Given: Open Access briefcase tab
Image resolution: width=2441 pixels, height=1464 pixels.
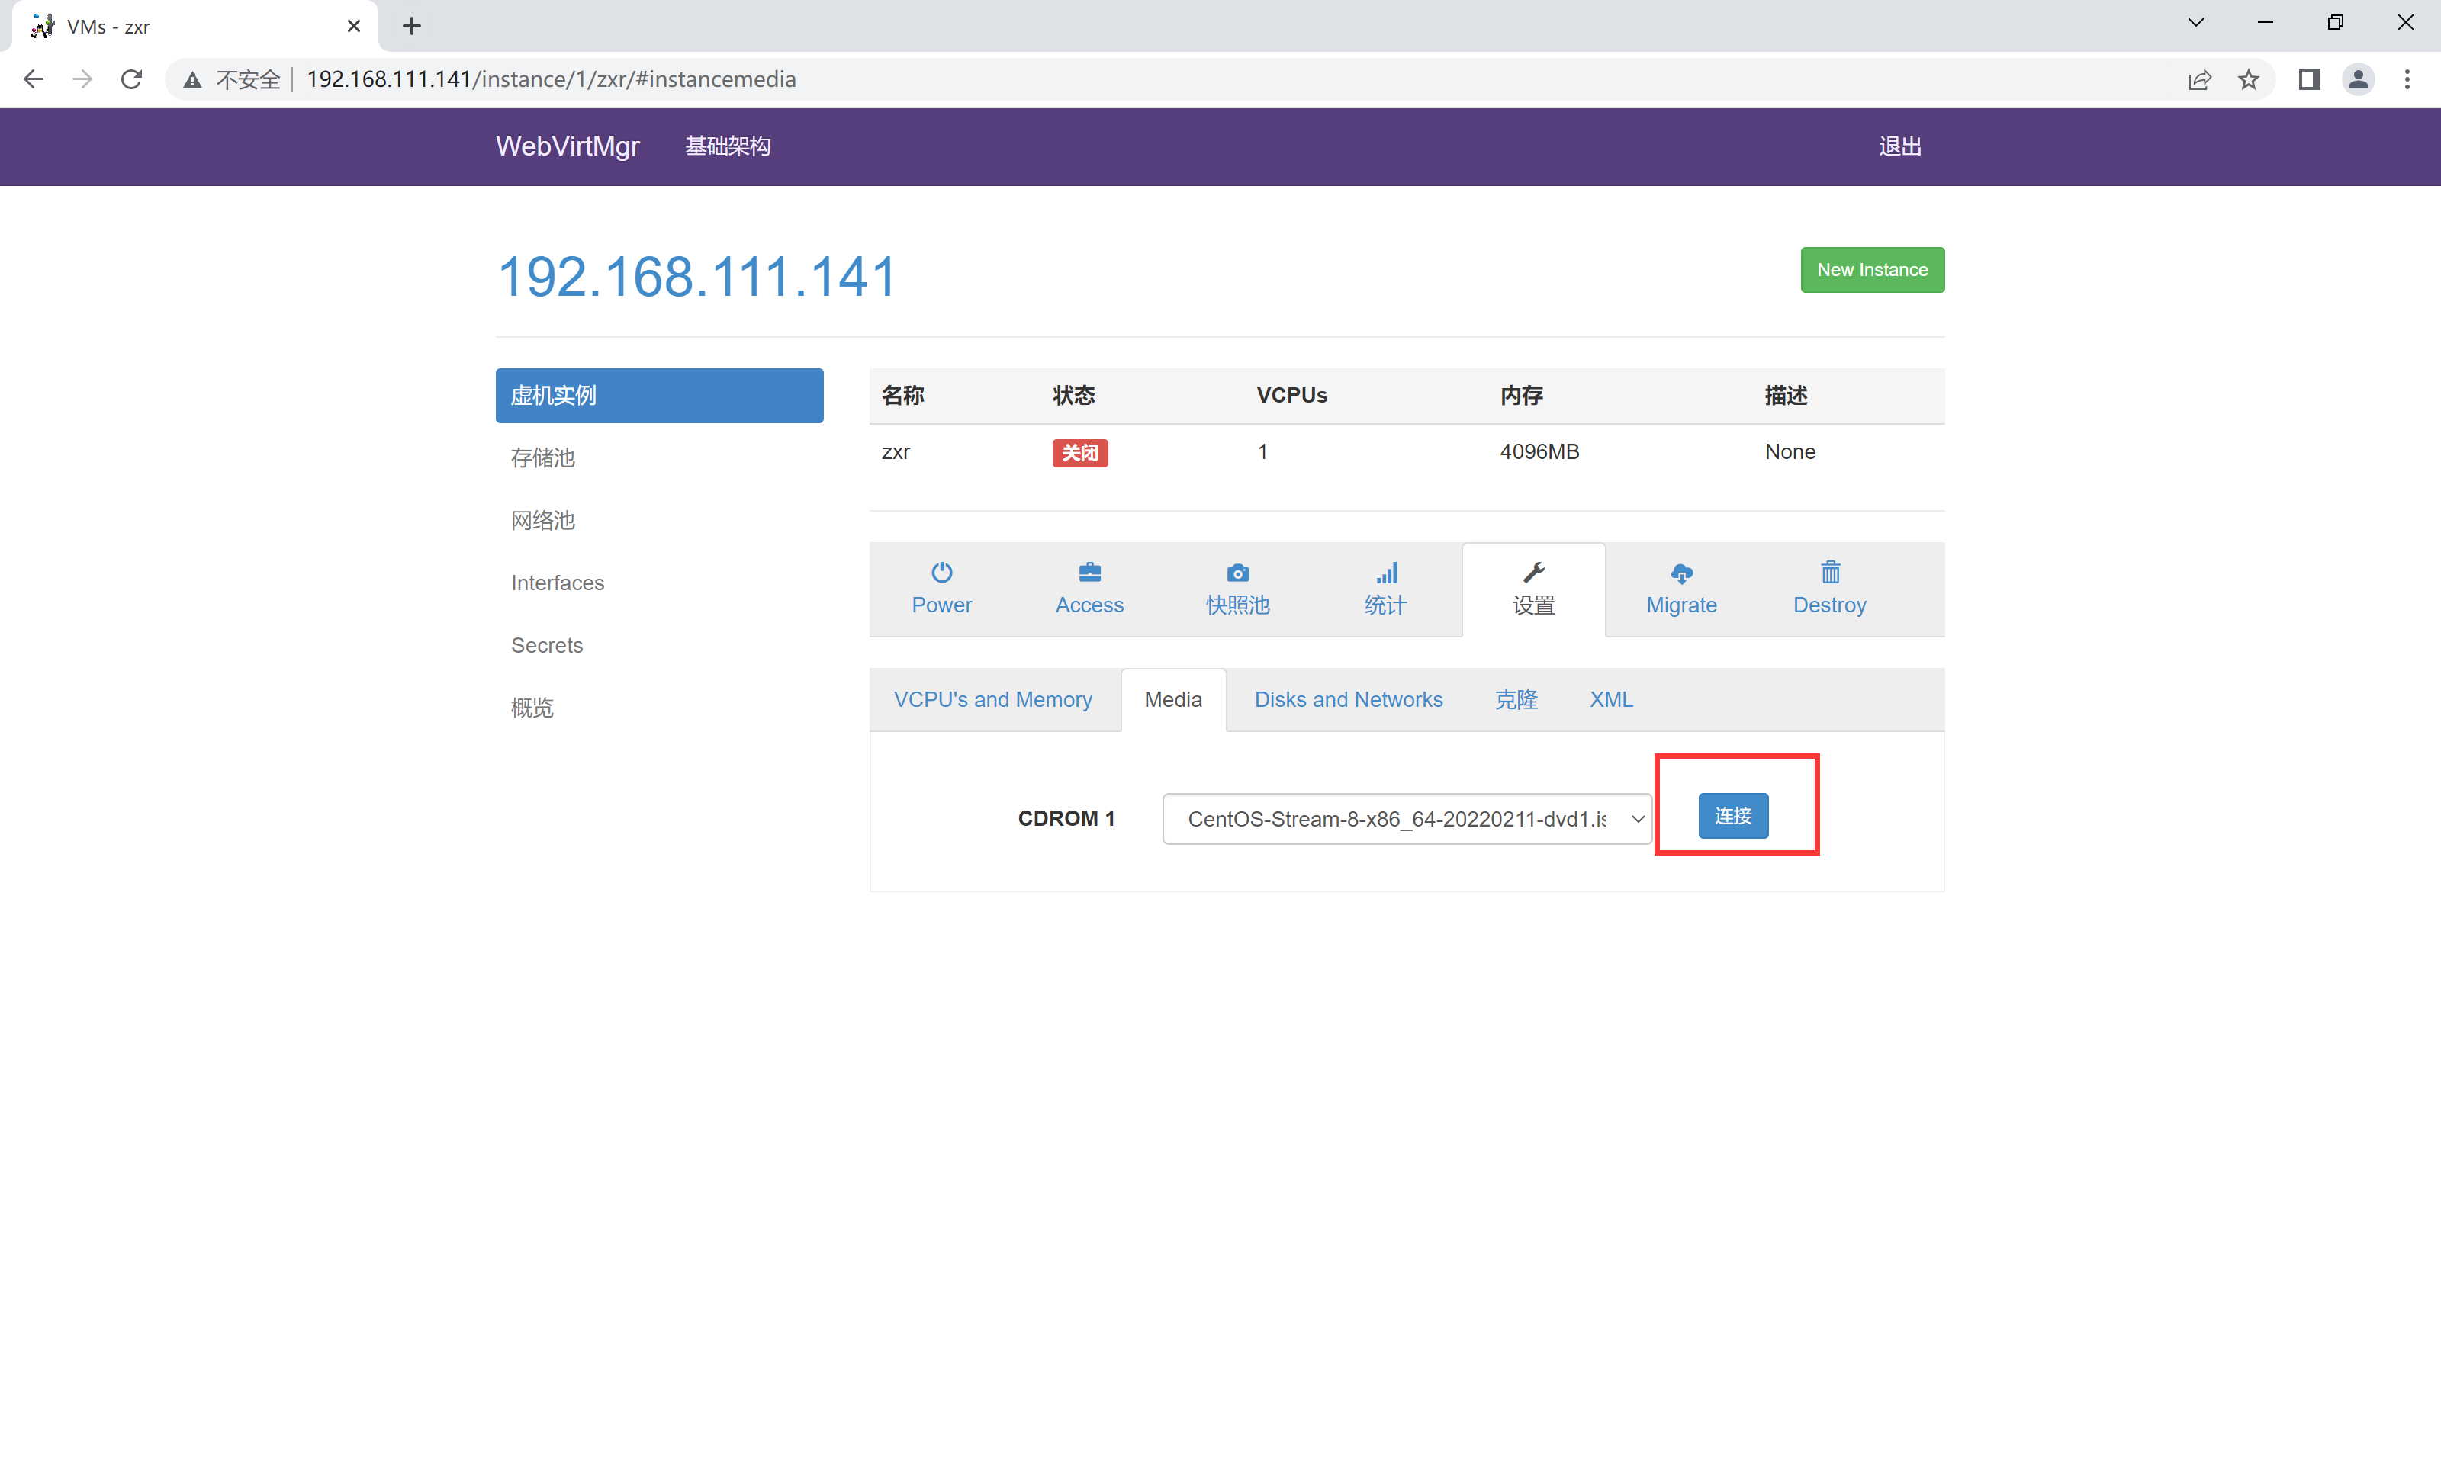Looking at the screenshot, I should click(1089, 589).
